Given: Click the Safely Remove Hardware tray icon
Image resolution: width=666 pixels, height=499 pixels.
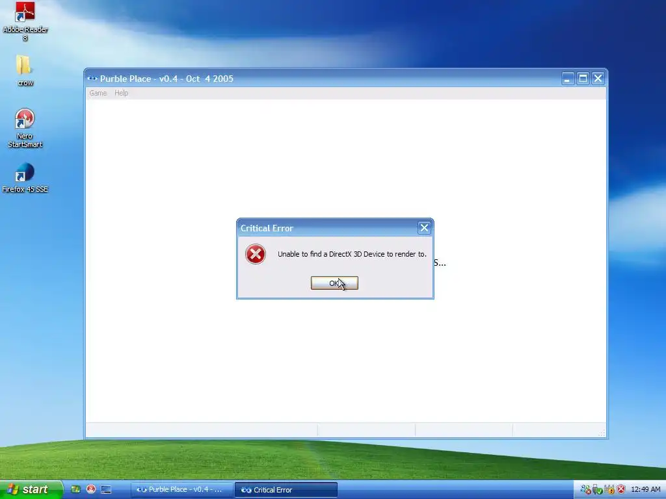Looking at the screenshot, I should coord(597,490).
